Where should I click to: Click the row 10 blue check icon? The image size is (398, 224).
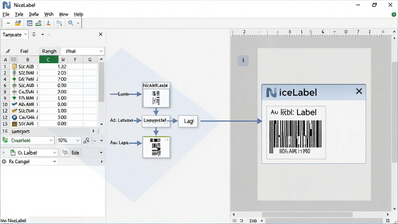pyautogui.click(x=14, y=104)
